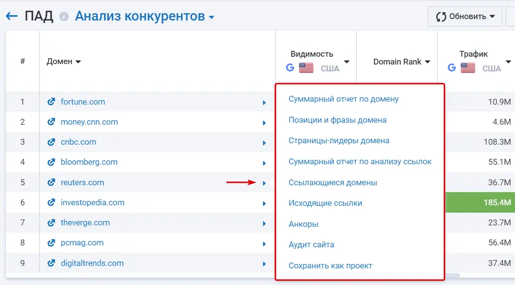
Task: Expand the menu arrow for fortune.com
Action: 264,103
